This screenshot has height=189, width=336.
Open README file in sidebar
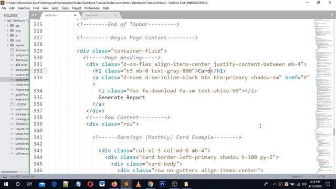(x=22, y=124)
